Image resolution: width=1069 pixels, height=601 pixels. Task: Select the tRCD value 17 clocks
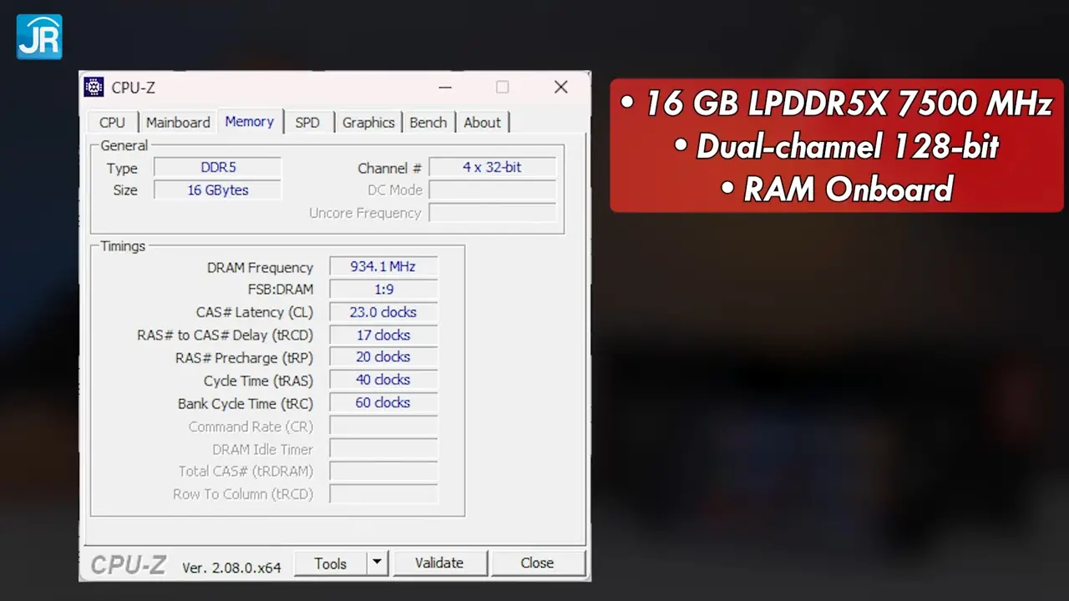pos(383,335)
